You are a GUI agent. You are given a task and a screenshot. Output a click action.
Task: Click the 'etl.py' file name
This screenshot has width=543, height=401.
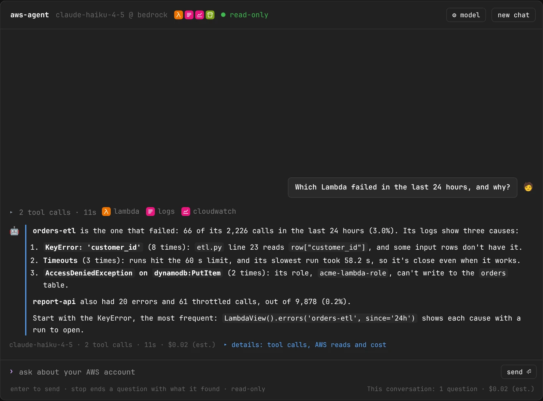click(x=209, y=248)
